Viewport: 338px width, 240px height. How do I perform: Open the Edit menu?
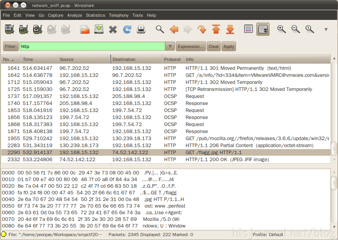(x=18, y=15)
